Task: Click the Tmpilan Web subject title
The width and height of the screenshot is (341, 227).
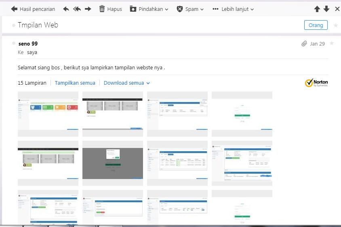Action: click(38, 25)
